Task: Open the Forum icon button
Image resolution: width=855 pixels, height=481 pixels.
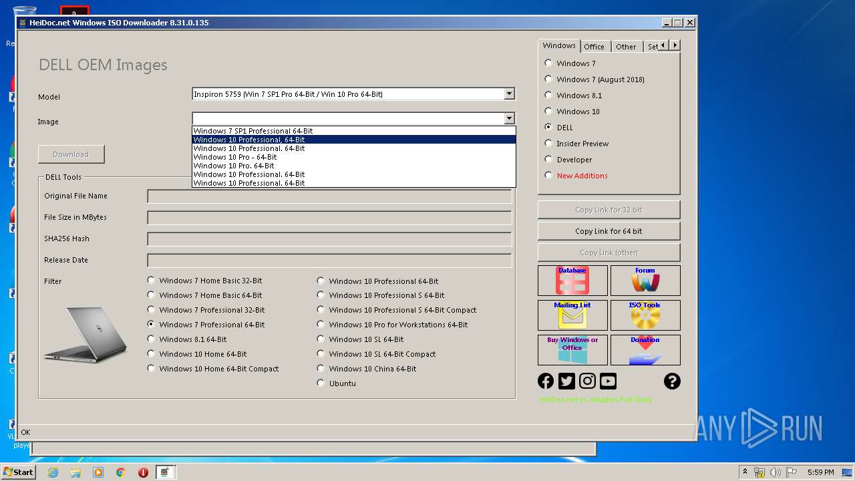Action: 645,281
